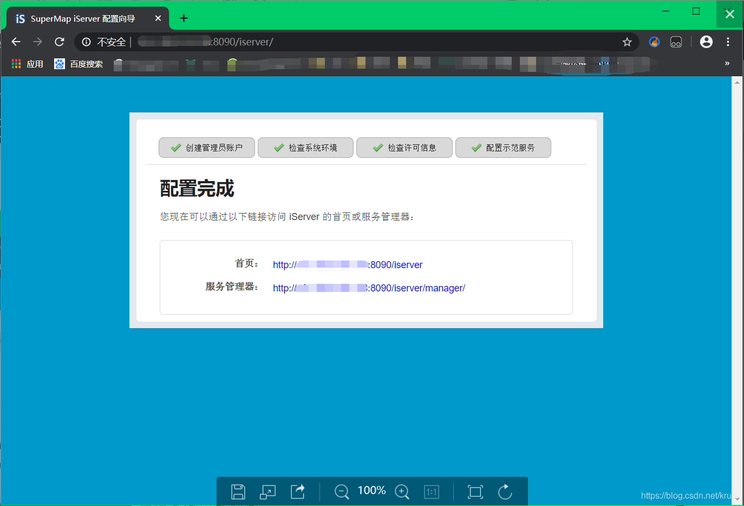Open the not-secure site info icon

pyautogui.click(x=86, y=42)
